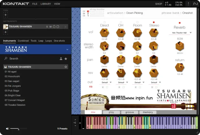The width and height of the screenshot is (200, 135).
Task: Open the Stereo out Default dropdown
Action: (x=155, y=83)
